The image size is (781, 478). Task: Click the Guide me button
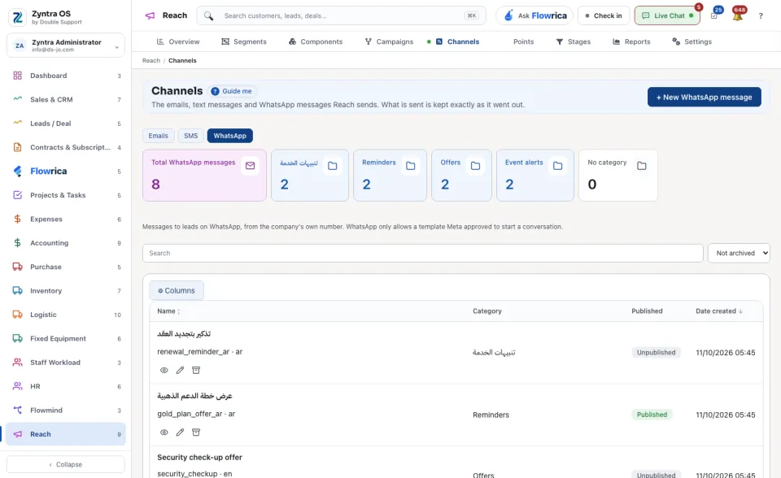tap(232, 91)
